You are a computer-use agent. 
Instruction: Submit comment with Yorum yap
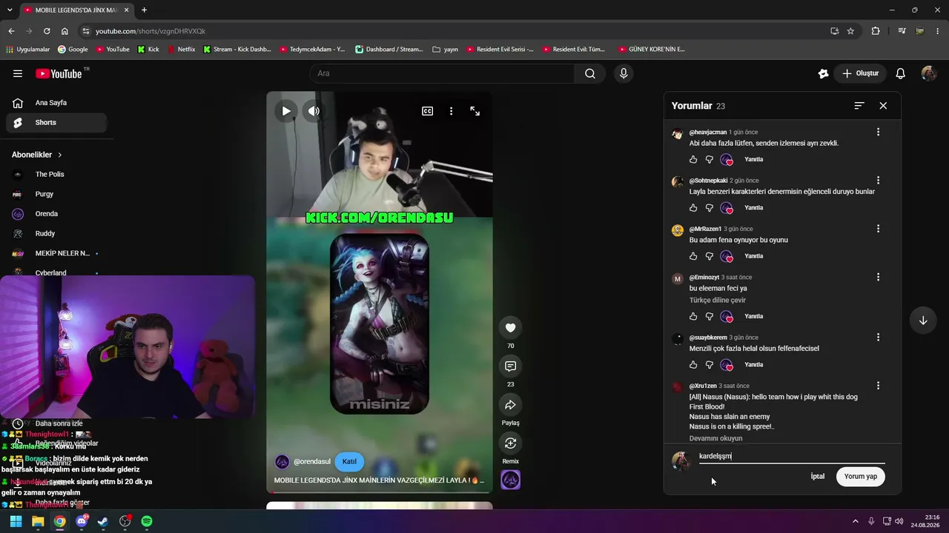861,477
